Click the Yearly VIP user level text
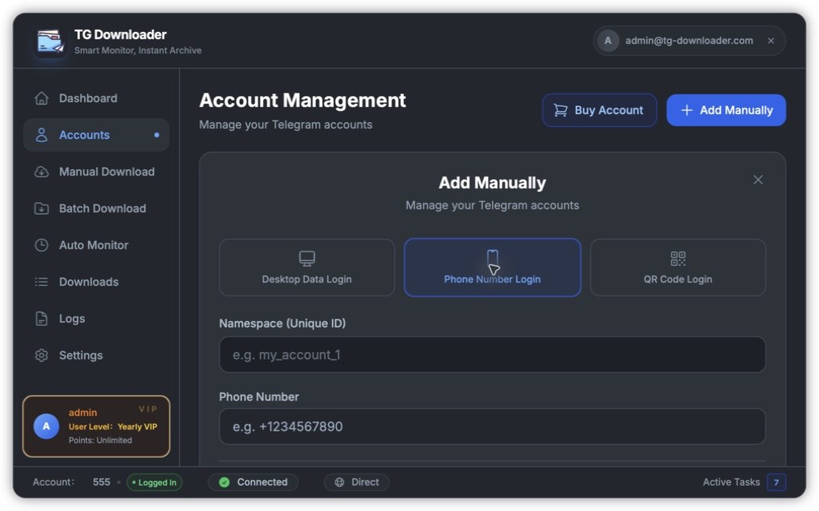Image resolution: width=819 pixels, height=511 pixels. pos(138,426)
